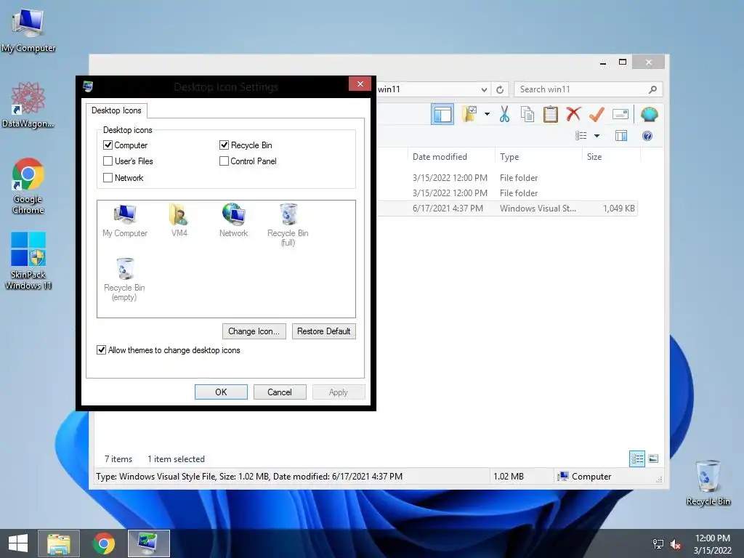Open Help with the blue question icon
The width and height of the screenshot is (744, 558).
point(647,136)
